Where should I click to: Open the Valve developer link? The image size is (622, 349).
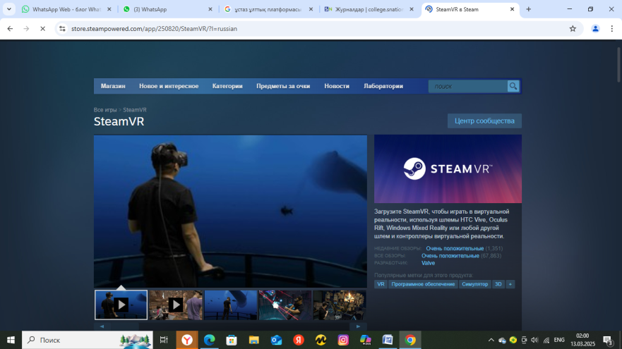point(428,263)
